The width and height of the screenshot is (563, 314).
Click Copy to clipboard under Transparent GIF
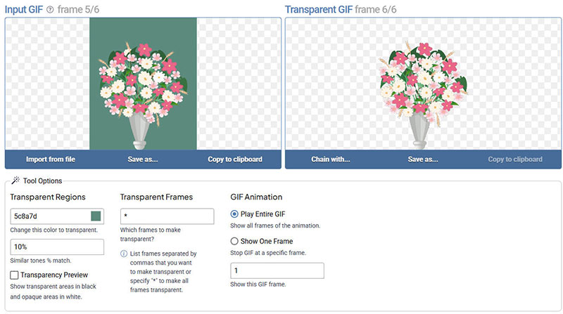coord(515,159)
